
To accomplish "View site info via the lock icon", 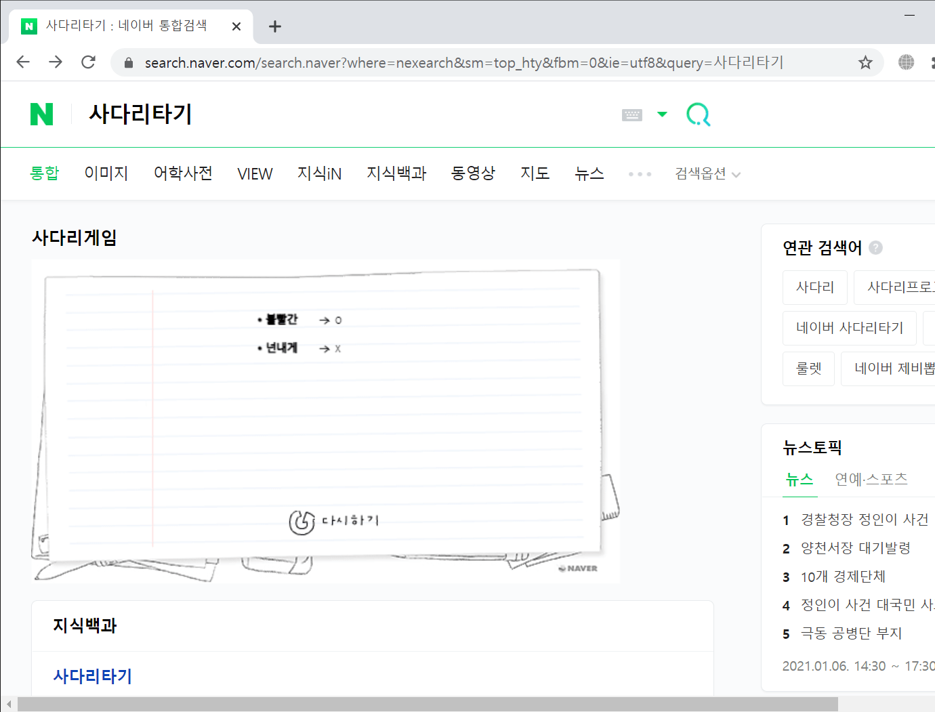I will coord(129,63).
